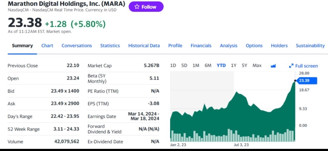Select the 1M chart range
Image resolution: width=328 pixels, height=151 pixels.
(x=196, y=65)
